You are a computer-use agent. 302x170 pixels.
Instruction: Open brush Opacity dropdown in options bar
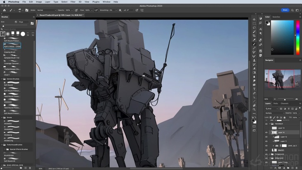[72, 10]
